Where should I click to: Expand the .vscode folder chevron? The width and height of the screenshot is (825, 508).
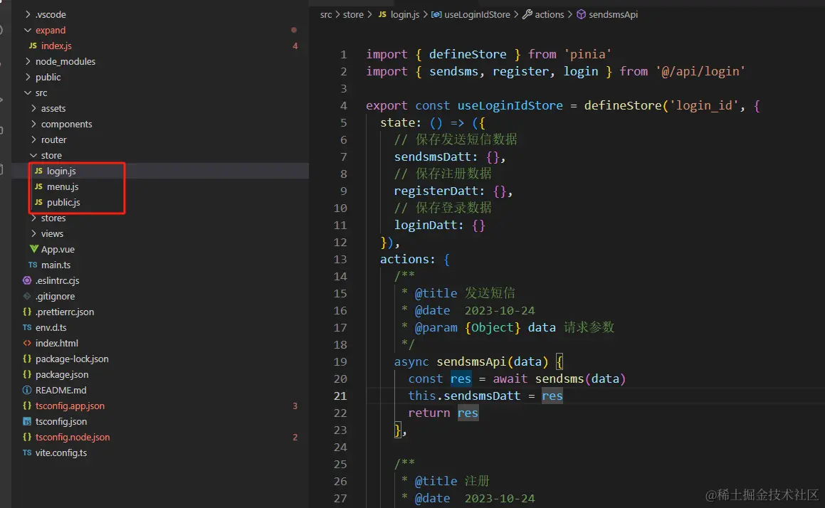coord(27,14)
